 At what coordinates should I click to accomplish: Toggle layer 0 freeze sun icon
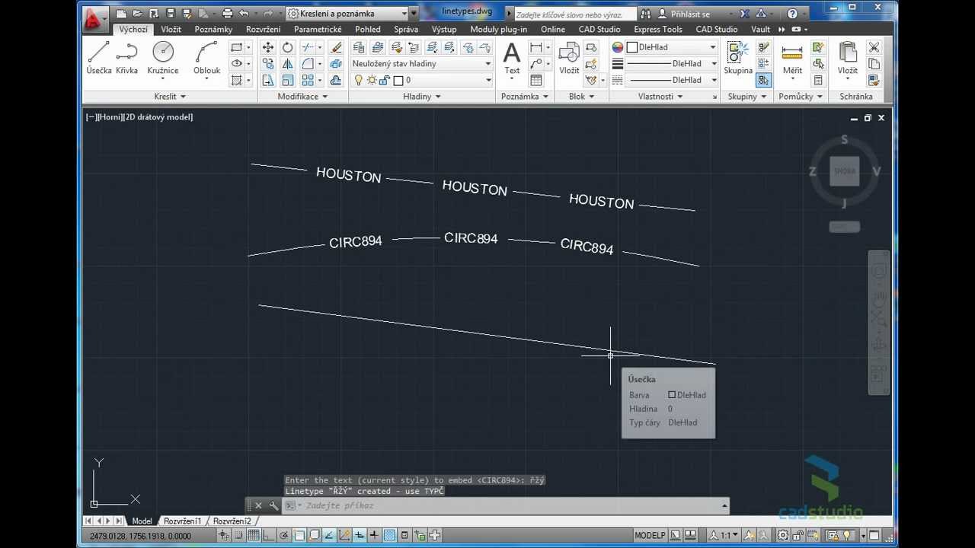click(x=372, y=80)
